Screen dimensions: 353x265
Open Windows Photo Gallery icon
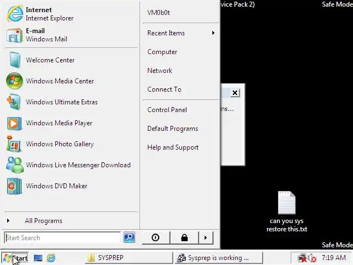coord(14,144)
